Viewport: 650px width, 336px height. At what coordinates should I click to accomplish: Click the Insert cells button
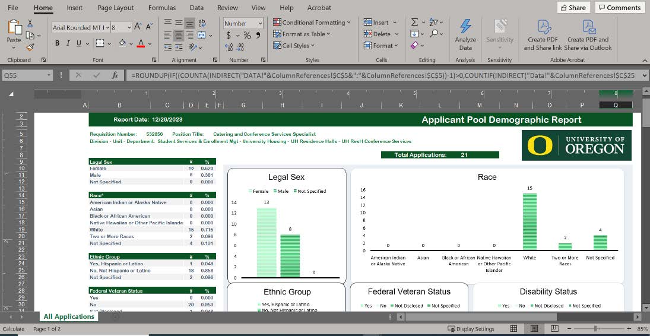coord(380,23)
